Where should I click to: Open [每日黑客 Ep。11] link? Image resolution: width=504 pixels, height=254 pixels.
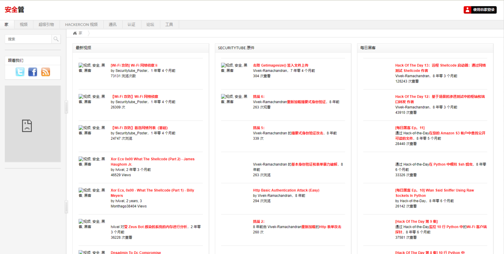[x=410, y=128]
